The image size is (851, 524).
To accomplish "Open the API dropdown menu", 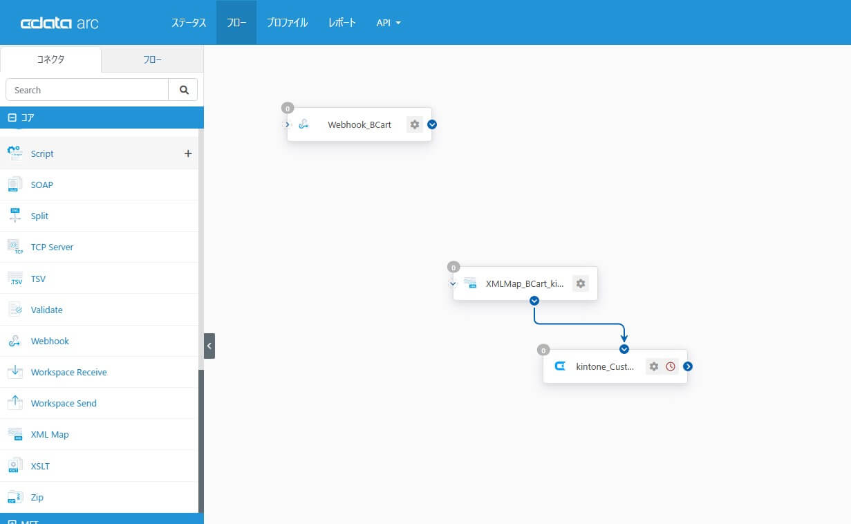I will click(x=388, y=22).
